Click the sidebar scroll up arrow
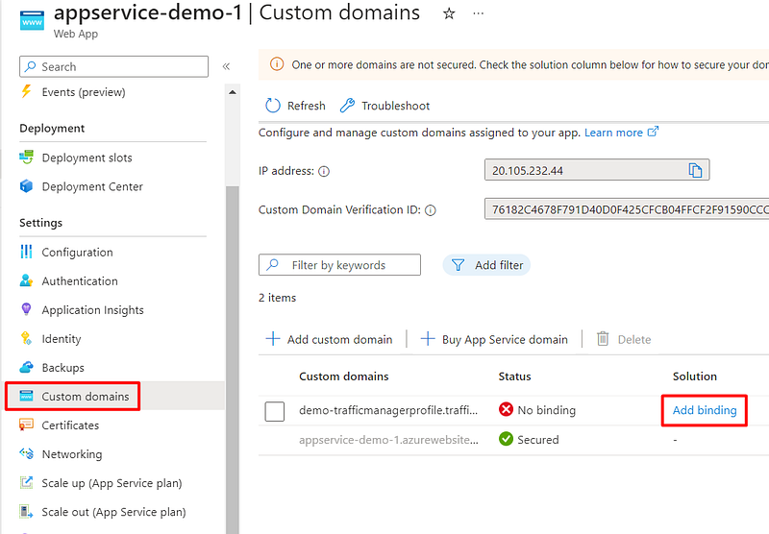769x534 pixels. point(233,92)
